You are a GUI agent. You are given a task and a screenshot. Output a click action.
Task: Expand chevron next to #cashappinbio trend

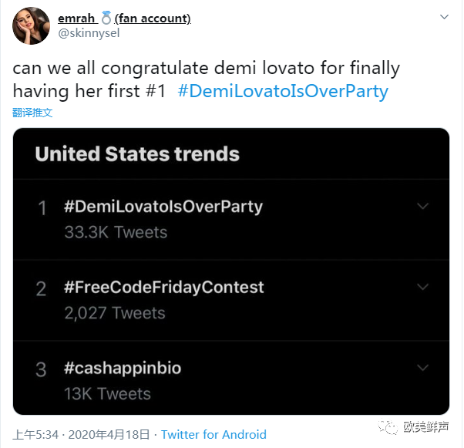[422, 367]
